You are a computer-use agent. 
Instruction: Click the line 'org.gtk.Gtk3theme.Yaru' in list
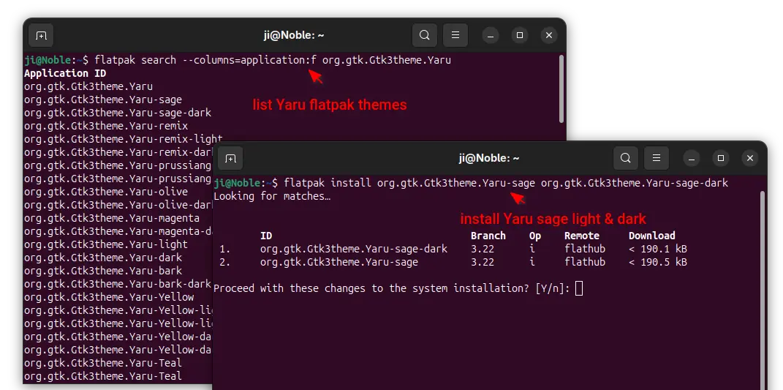pos(88,86)
